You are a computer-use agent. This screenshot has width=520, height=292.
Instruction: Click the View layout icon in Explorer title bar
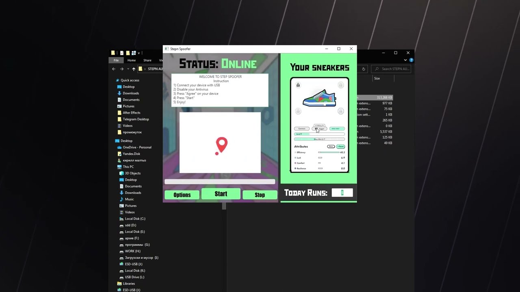[x=134, y=53]
